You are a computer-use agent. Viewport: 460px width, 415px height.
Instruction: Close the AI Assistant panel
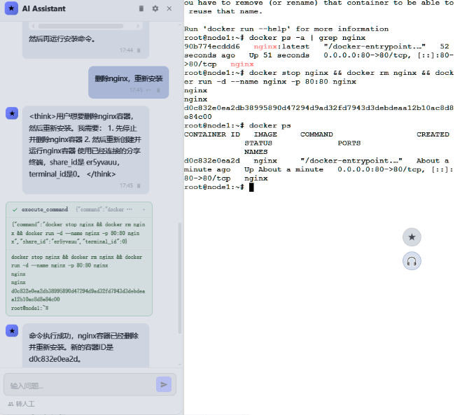point(169,8)
